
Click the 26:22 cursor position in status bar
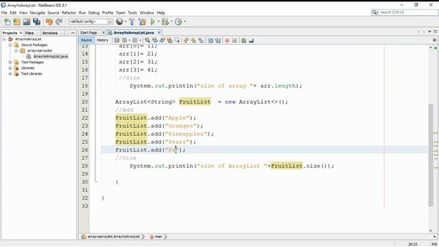click(413, 244)
